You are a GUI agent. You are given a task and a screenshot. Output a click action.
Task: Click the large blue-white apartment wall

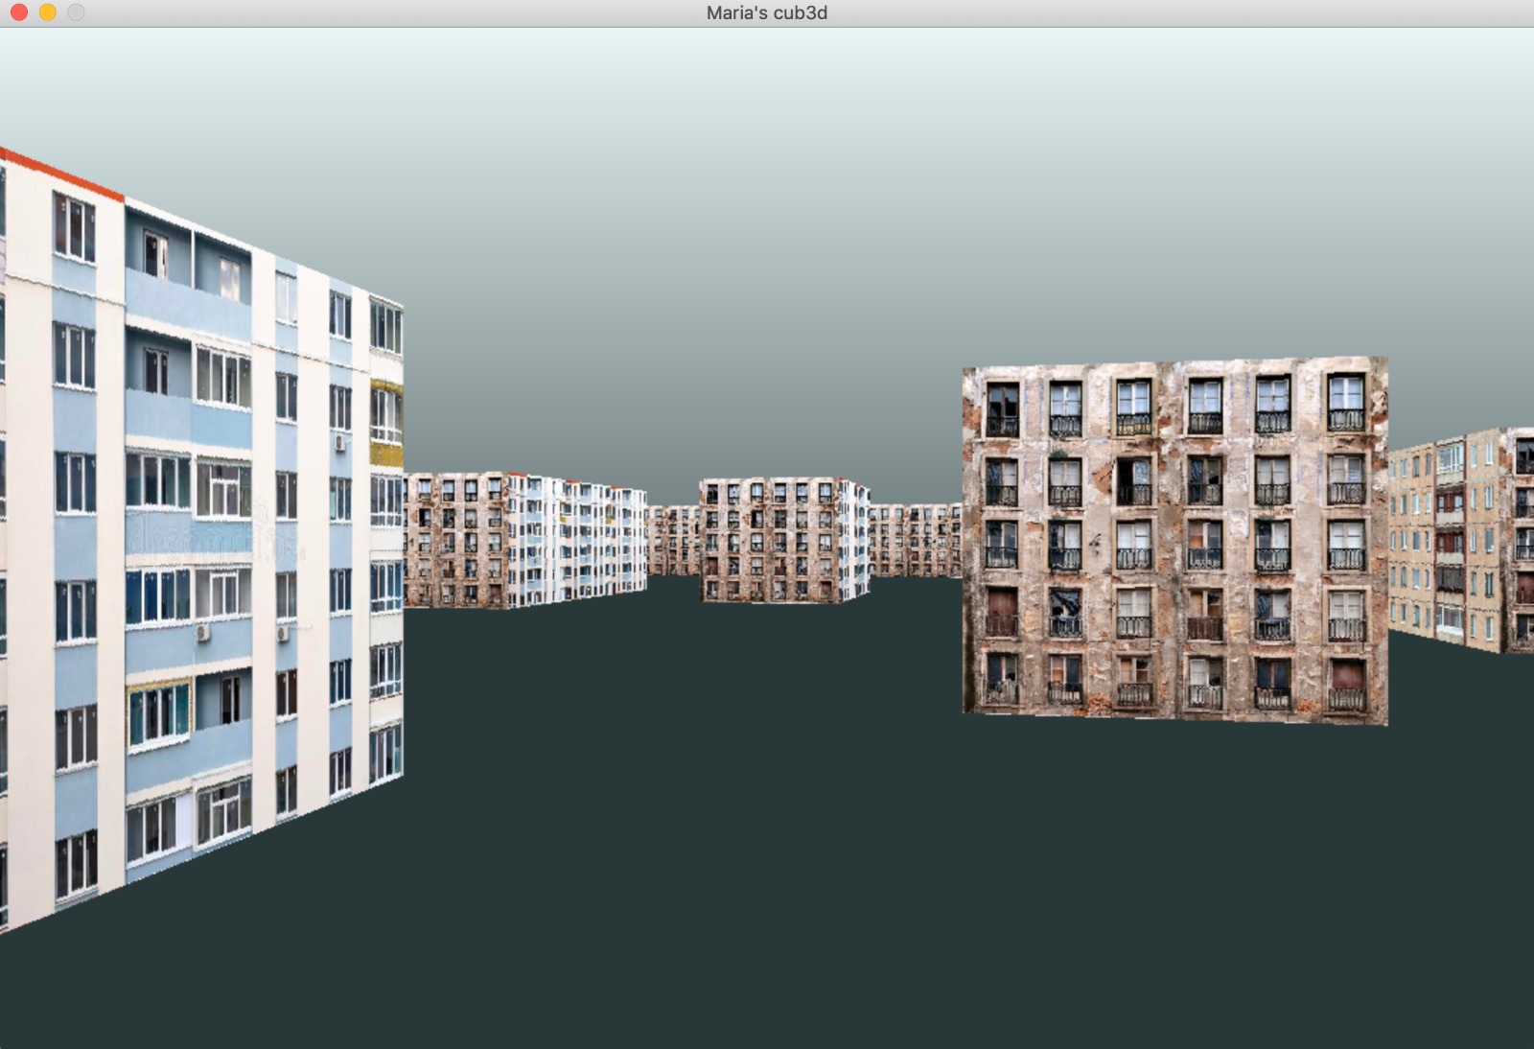(x=192, y=575)
